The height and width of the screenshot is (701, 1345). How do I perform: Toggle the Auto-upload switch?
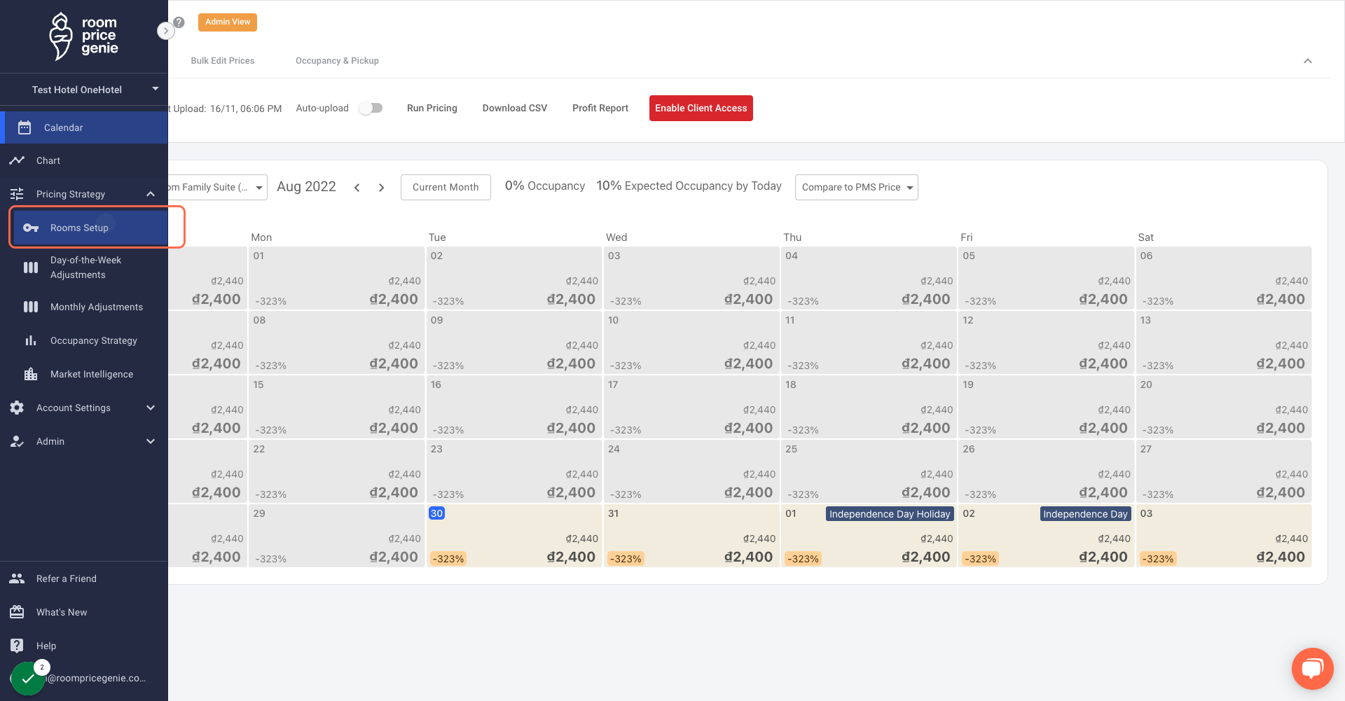[371, 108]
